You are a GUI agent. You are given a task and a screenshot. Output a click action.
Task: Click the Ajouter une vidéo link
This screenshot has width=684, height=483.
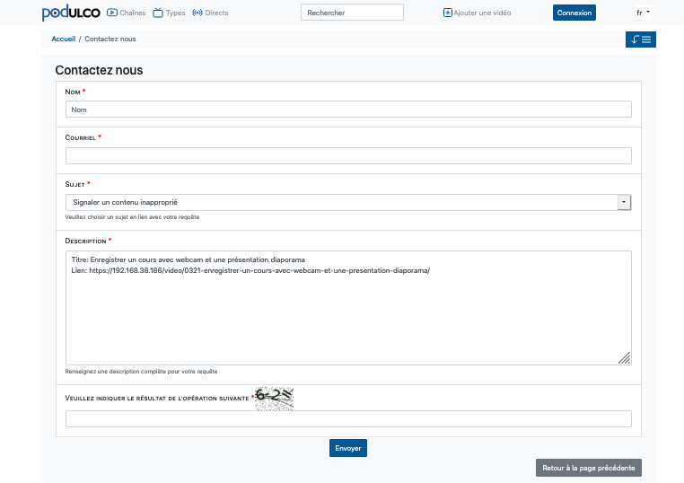pyautogui.click(x=477, y=13)
